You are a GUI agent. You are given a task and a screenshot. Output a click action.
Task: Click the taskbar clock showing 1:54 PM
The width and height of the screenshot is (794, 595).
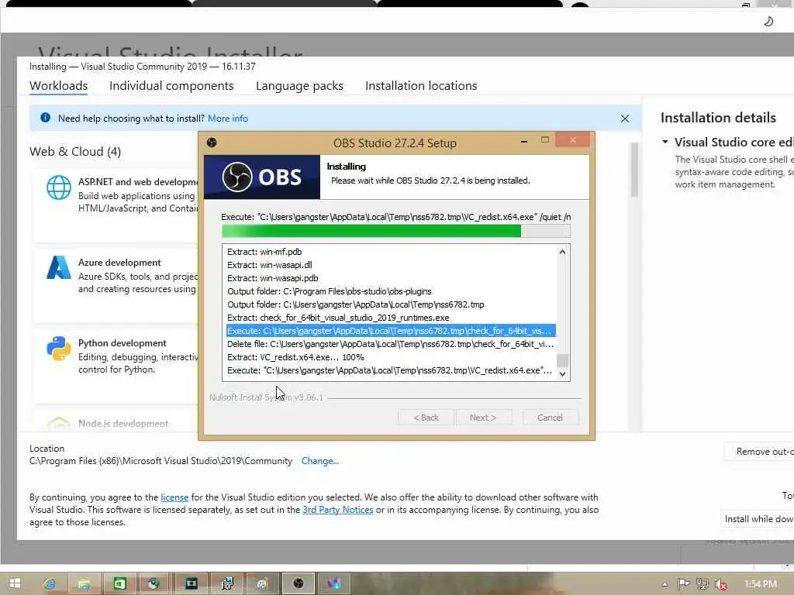761,584
